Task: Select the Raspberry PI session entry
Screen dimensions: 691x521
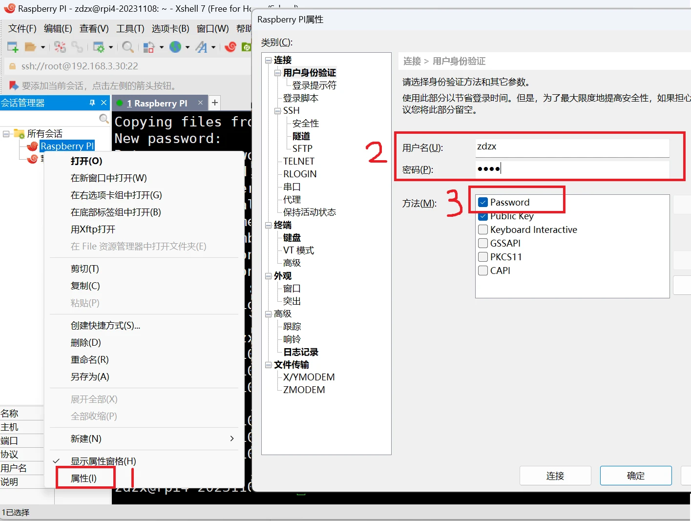Action: [x=67, y=146]
